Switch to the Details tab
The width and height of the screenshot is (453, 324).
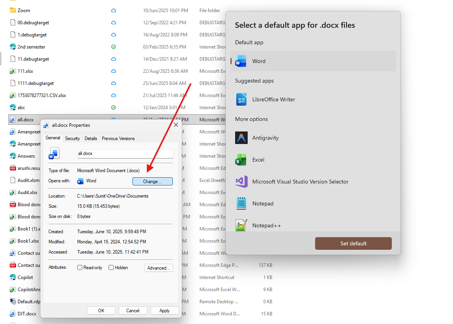click(91, 139)
